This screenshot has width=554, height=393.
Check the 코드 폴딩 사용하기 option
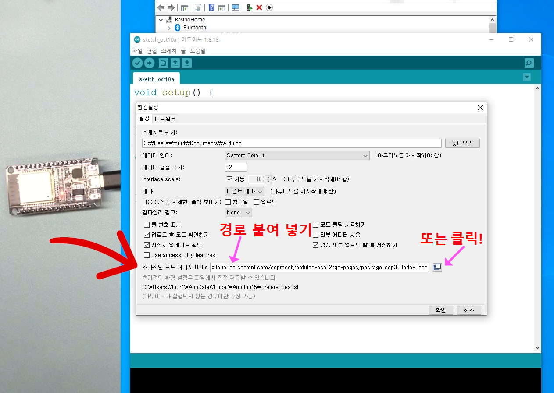(x=315, y=225)
